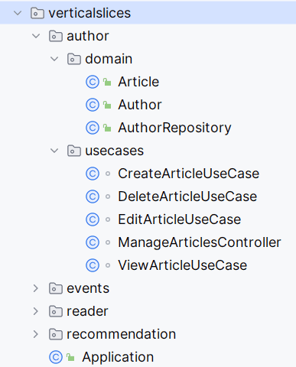Click the class icon next to AuthorRepository

click(93, 128)
